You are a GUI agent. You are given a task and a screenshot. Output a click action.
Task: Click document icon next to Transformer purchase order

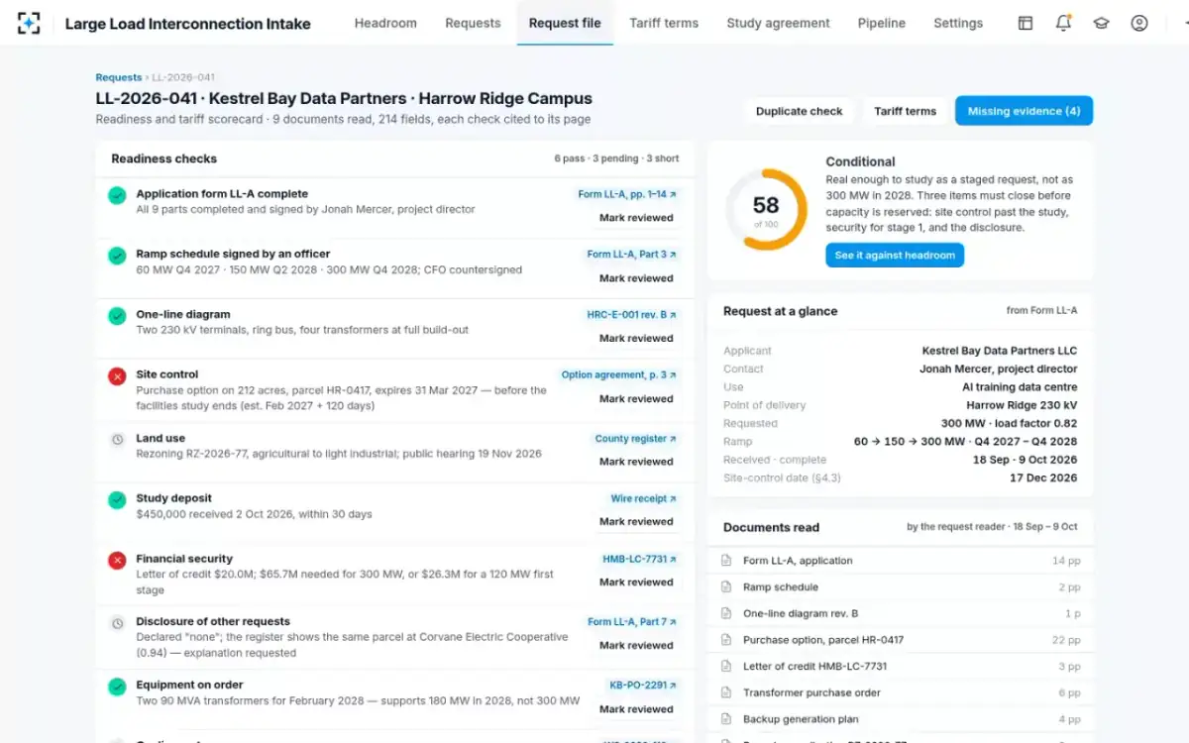(726, 692)
